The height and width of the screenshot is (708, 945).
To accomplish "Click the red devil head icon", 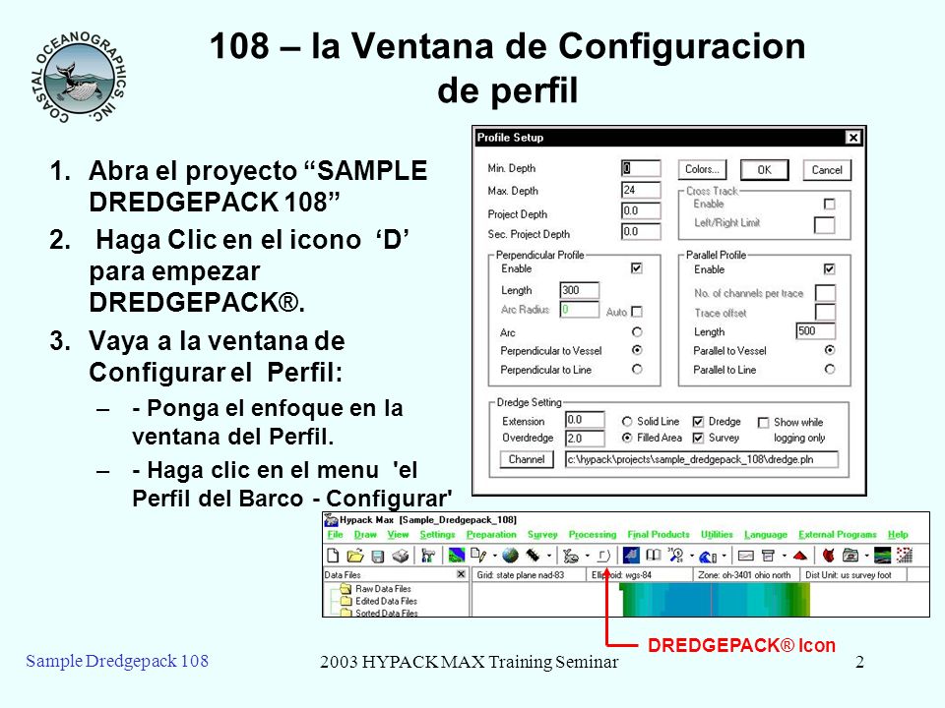I will point(829,556).
